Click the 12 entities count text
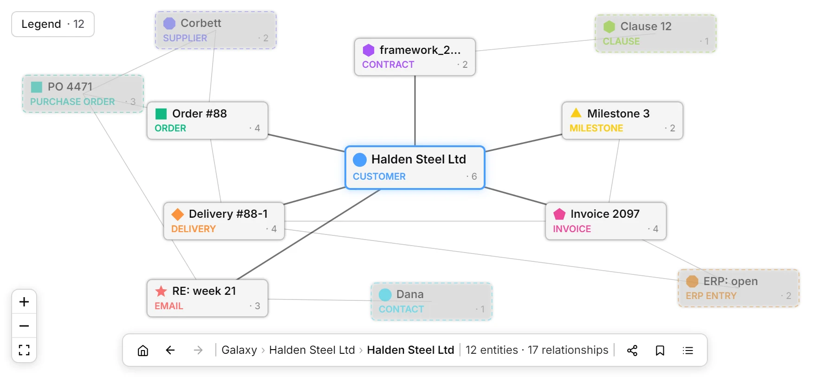The image size is (830, 377). tap(492, 350)
